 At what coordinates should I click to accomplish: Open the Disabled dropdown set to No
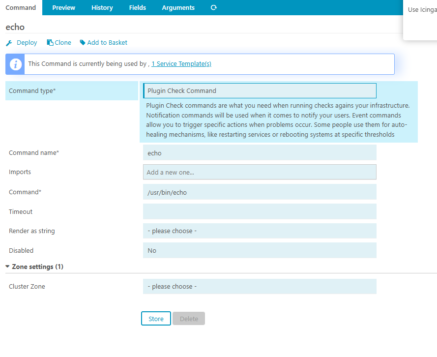[x=260, y=251]
